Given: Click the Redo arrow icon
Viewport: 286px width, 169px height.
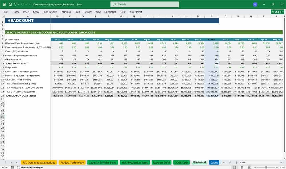Looking at the screenshot, I should click(23, 4).
